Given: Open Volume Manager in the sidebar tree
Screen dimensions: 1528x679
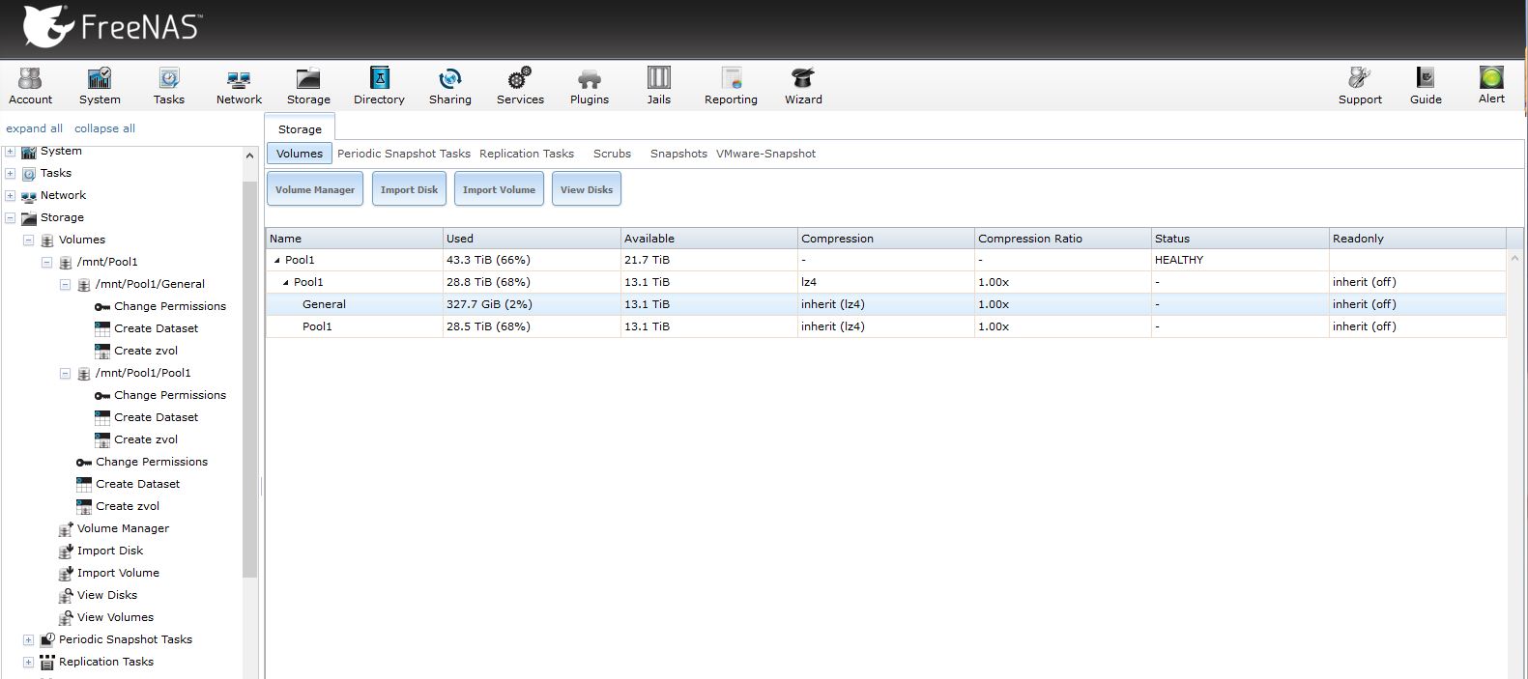Looking at the screenshot, I should tap(114, 528).
